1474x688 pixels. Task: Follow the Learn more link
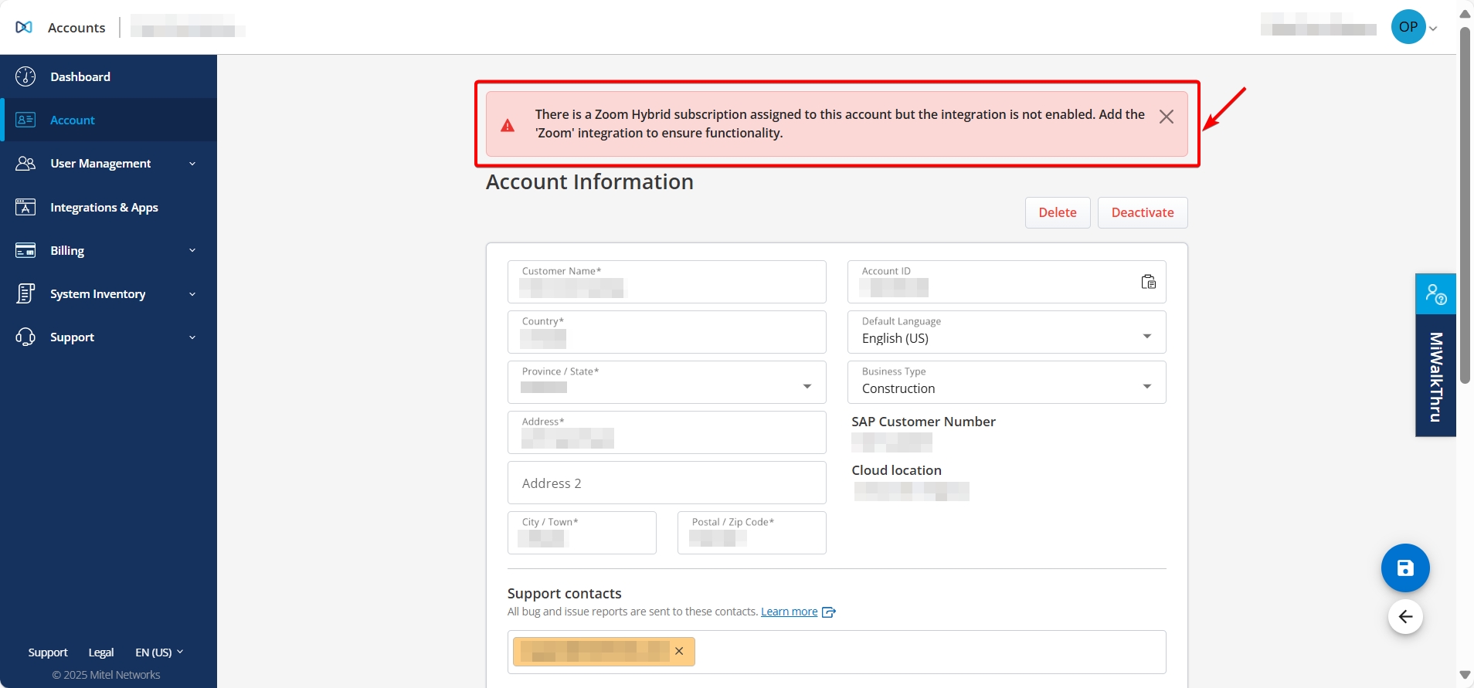coord(789,612)
